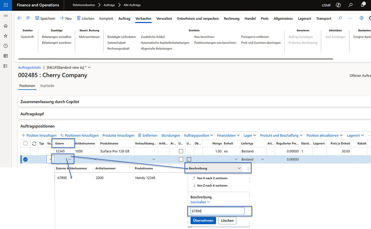Deselect the checked second order line
The image size is (371, 229).
25,159
